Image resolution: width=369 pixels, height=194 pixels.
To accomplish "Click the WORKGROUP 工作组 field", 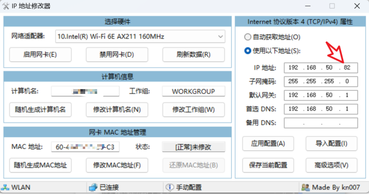I will point(193,91).
